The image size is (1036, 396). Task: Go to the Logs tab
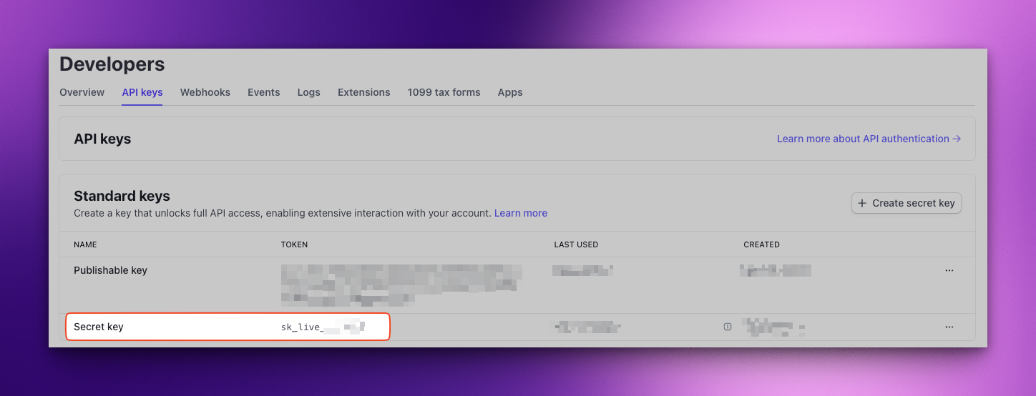309,92
